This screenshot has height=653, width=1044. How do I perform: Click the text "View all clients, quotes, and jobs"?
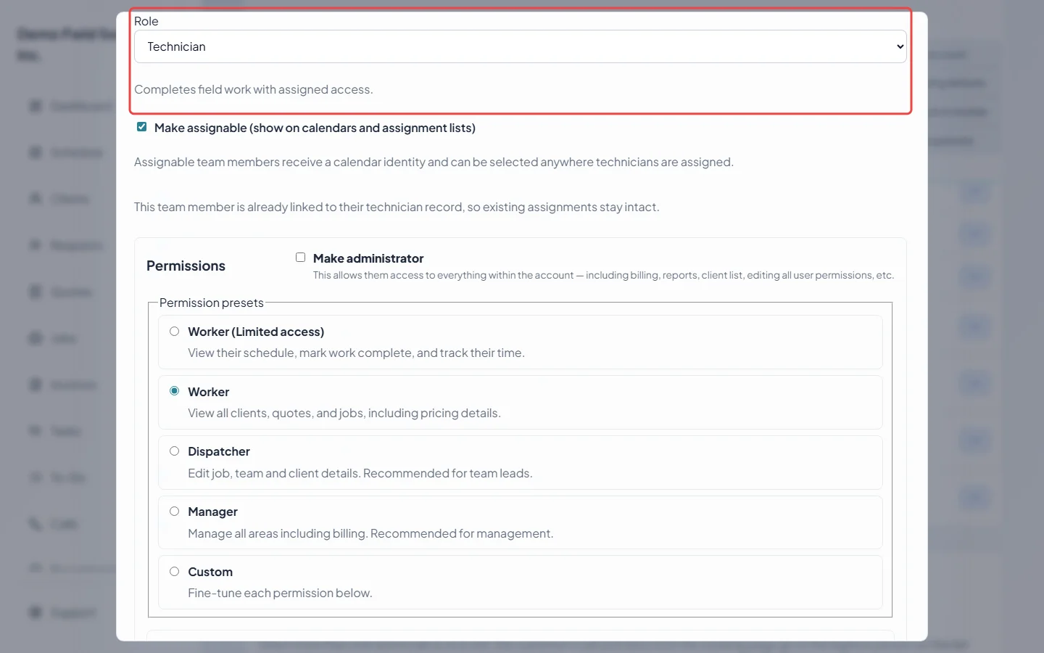[x=344, y=413]
